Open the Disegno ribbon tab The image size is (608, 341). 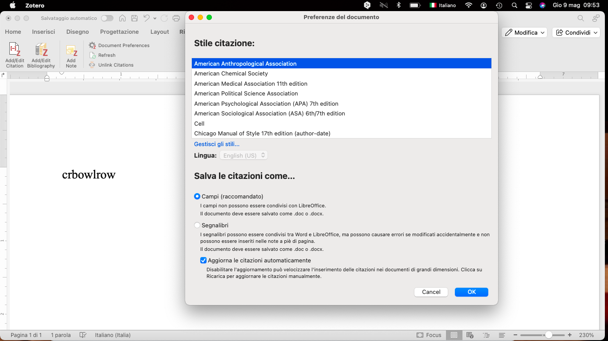click(x=77, y=32)
